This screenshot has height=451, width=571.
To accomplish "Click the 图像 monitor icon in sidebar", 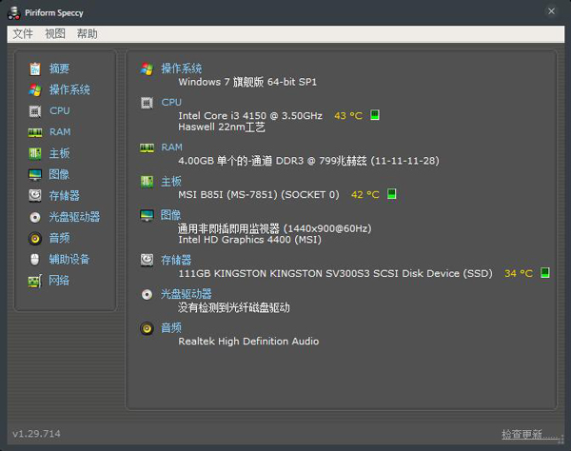I will tap(35, 175).
